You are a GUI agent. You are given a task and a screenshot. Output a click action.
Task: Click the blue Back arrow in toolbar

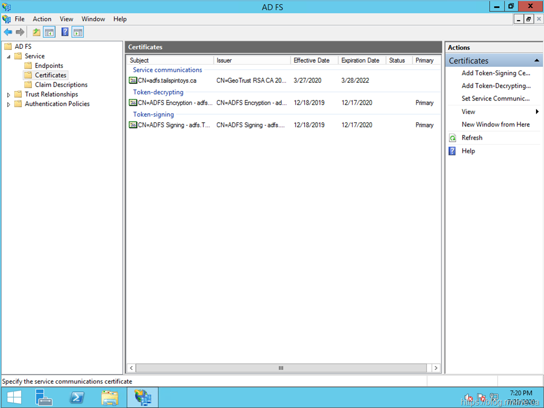tap(8, 32)
